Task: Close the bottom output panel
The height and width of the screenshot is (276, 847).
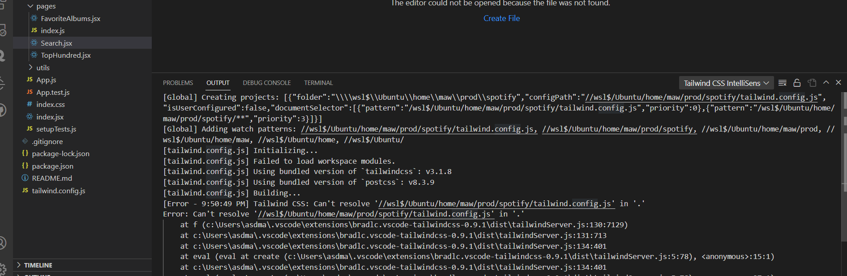Action: click(838, 83)
